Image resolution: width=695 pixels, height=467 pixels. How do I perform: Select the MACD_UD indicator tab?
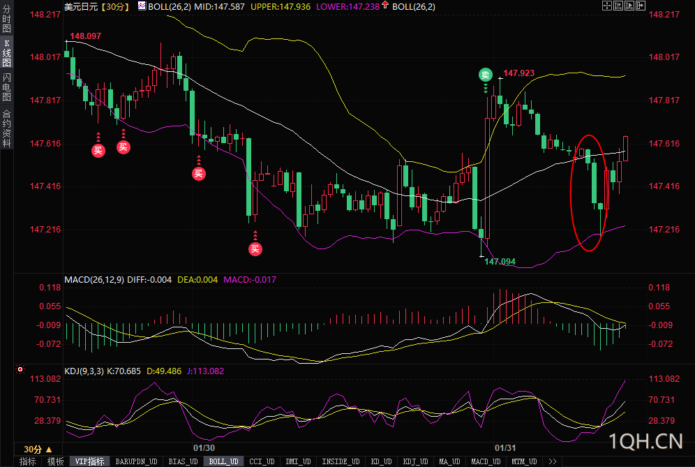point(486,461)
